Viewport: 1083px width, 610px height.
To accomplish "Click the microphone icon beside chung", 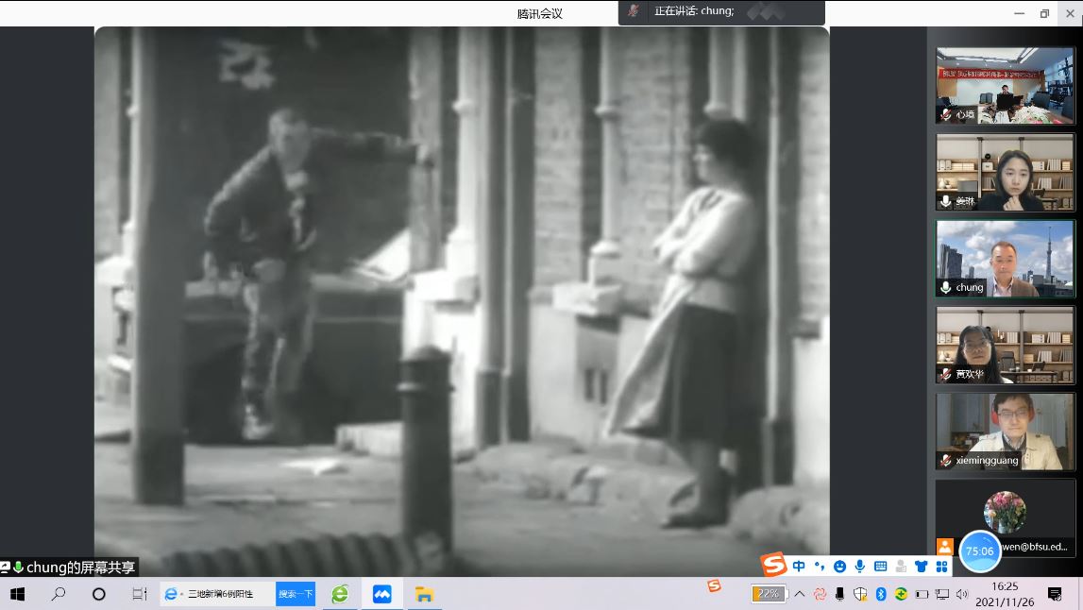I will point(946,287).
